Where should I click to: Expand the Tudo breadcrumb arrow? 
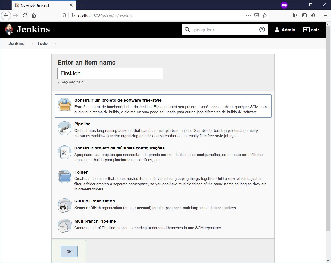click(x=55, y=44)
